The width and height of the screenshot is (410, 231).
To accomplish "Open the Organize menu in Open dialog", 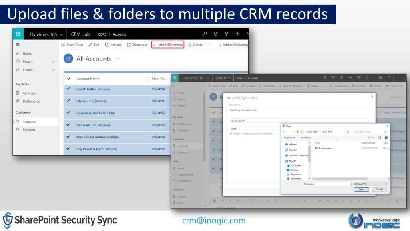I will [x=289, y=138].
